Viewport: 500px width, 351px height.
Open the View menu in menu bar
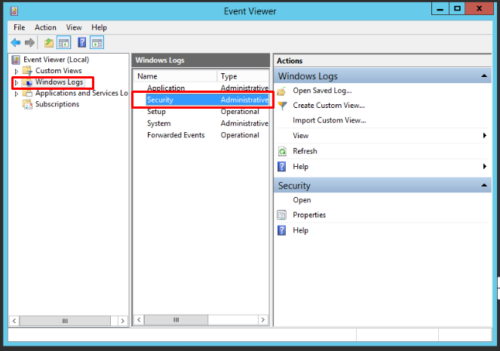74,27
